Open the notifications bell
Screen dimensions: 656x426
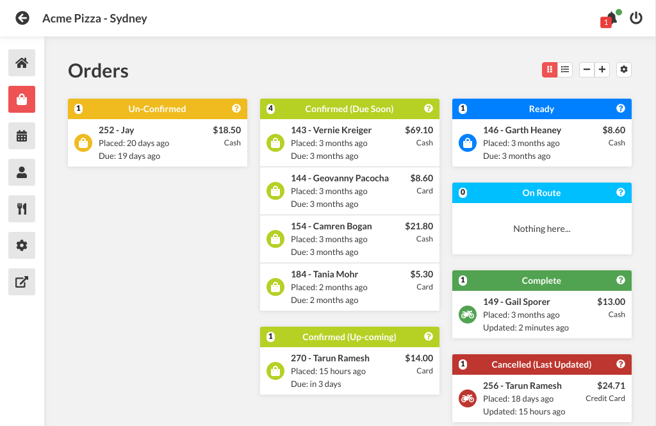pos(611,18)
